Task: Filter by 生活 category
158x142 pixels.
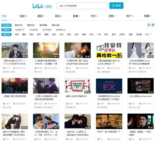Action: 76,34
